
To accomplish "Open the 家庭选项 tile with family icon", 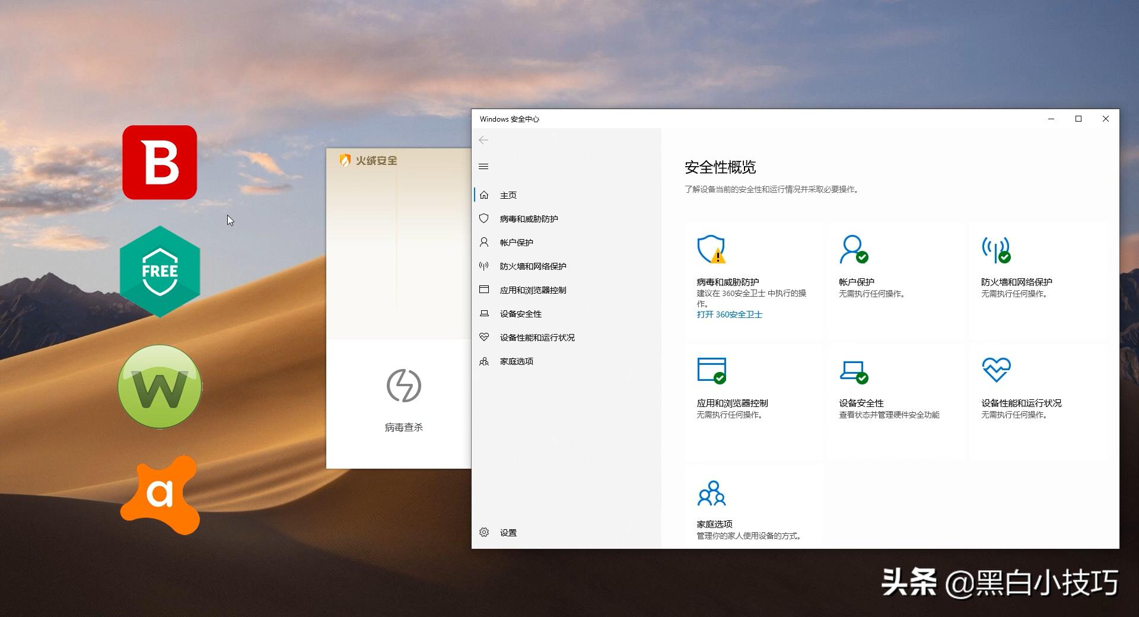I will [711, 492].
